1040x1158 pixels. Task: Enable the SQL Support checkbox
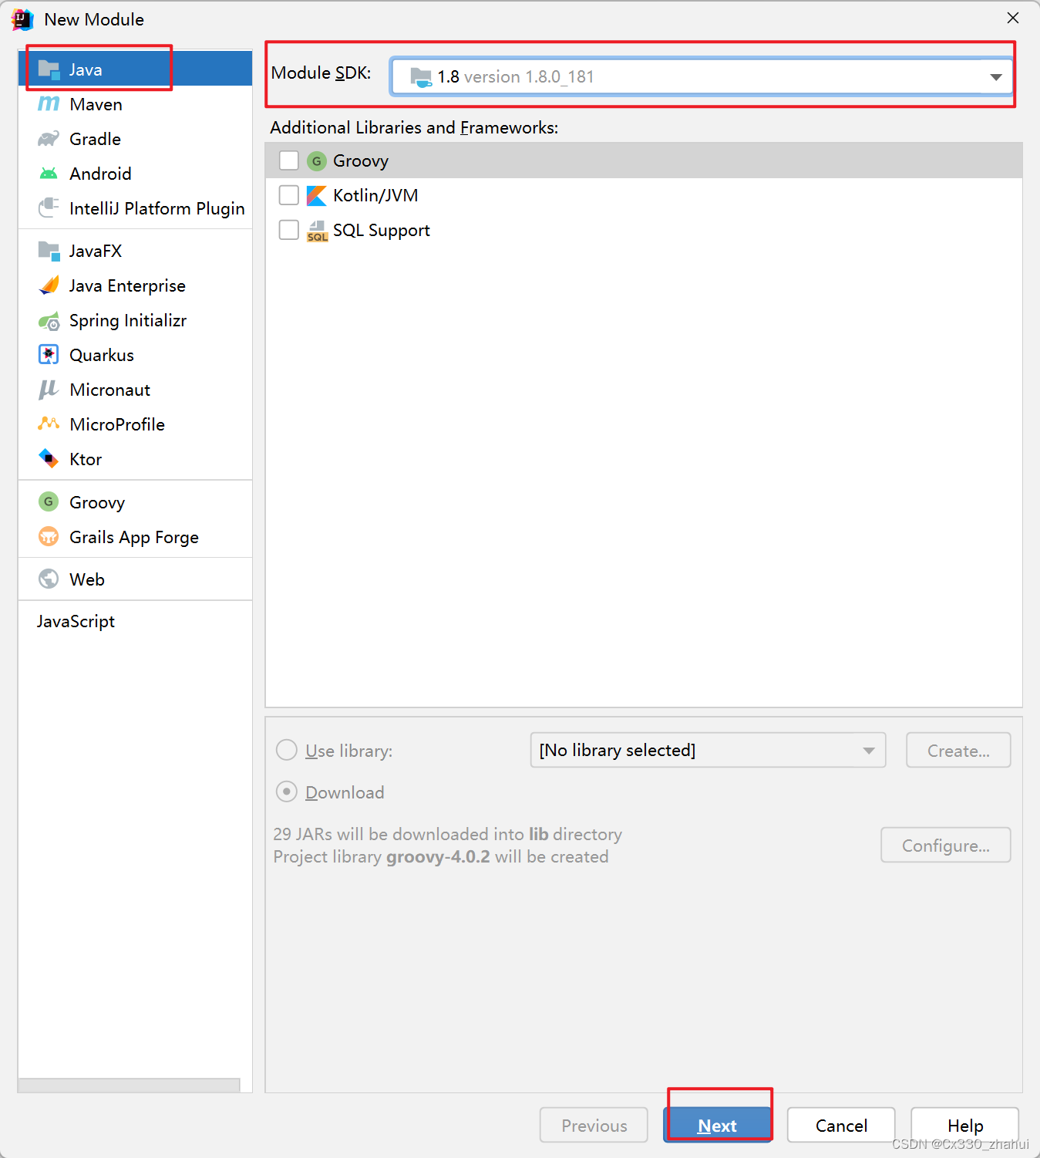(x=289, y=230)
